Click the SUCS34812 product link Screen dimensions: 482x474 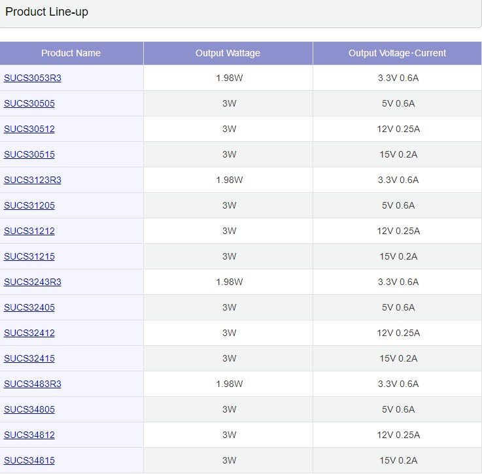pos(29,435)
